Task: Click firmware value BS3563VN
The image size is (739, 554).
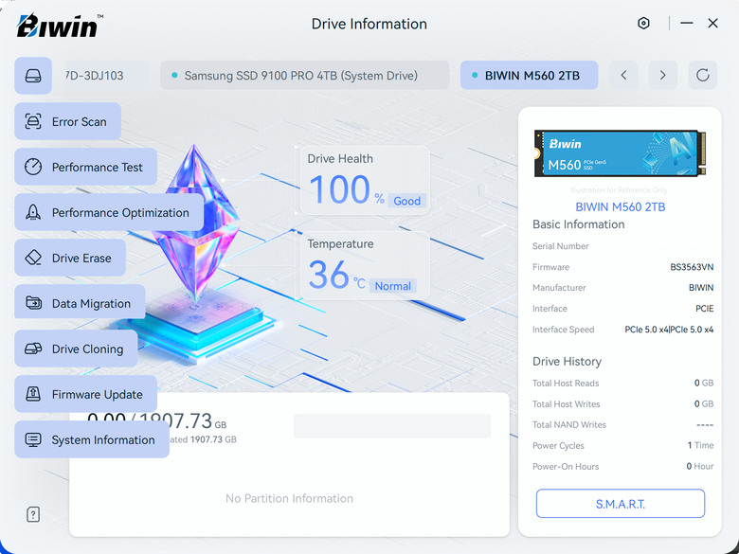Action: [692, 267]
